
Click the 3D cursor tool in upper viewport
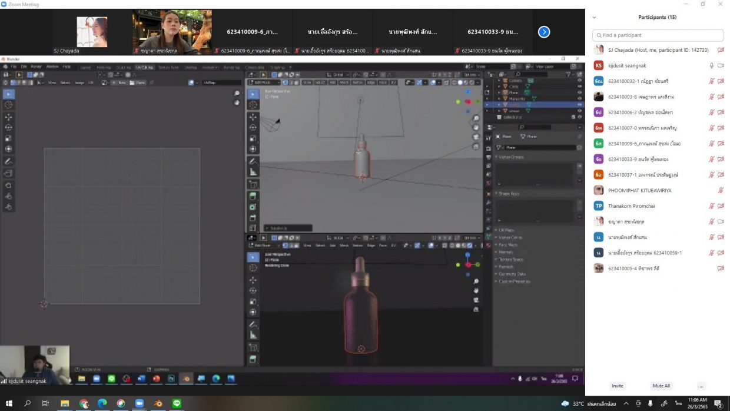click(253, 105)
